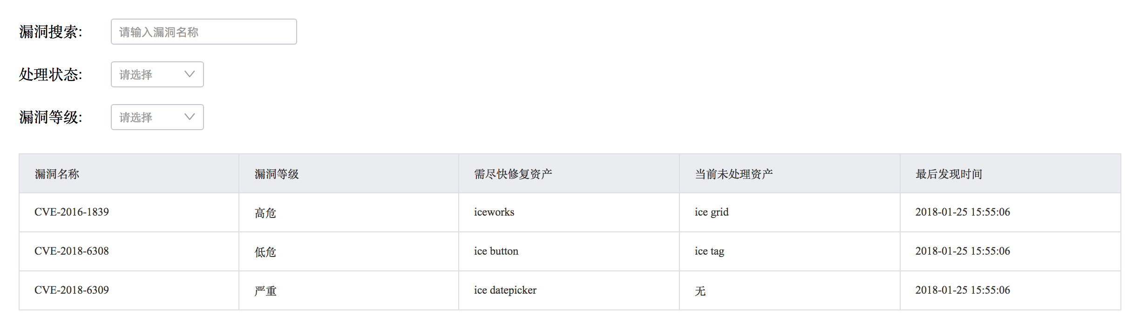Click the 低危 level cell
Viewport: 1140px width, 329px height.
[x=265, y=252]
